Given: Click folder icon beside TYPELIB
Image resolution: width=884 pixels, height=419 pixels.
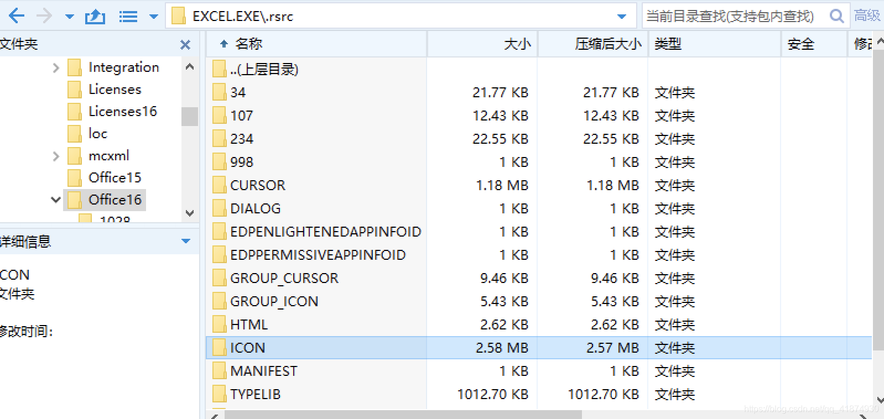Looking at the screenshot, I should (219, 394).
